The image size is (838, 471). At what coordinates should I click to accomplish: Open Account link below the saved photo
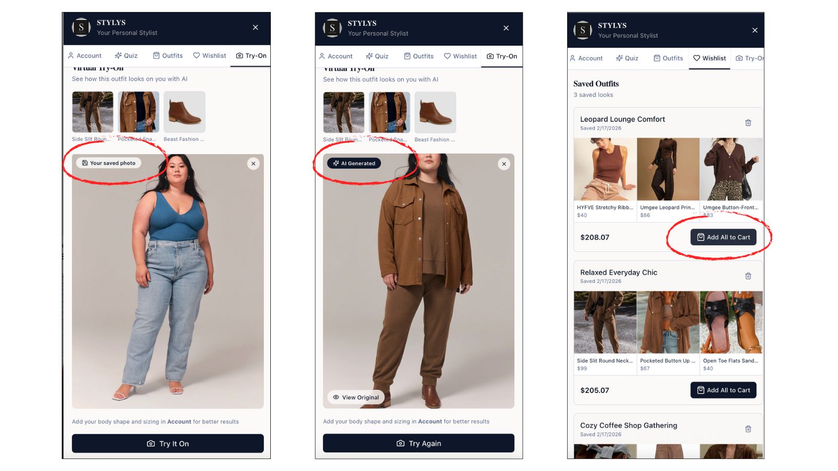pos(179,422)
